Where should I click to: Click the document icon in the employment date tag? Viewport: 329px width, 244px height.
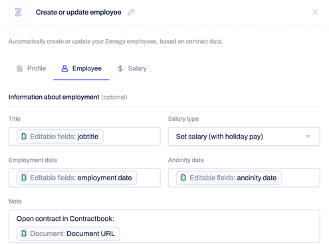[23, 178]
